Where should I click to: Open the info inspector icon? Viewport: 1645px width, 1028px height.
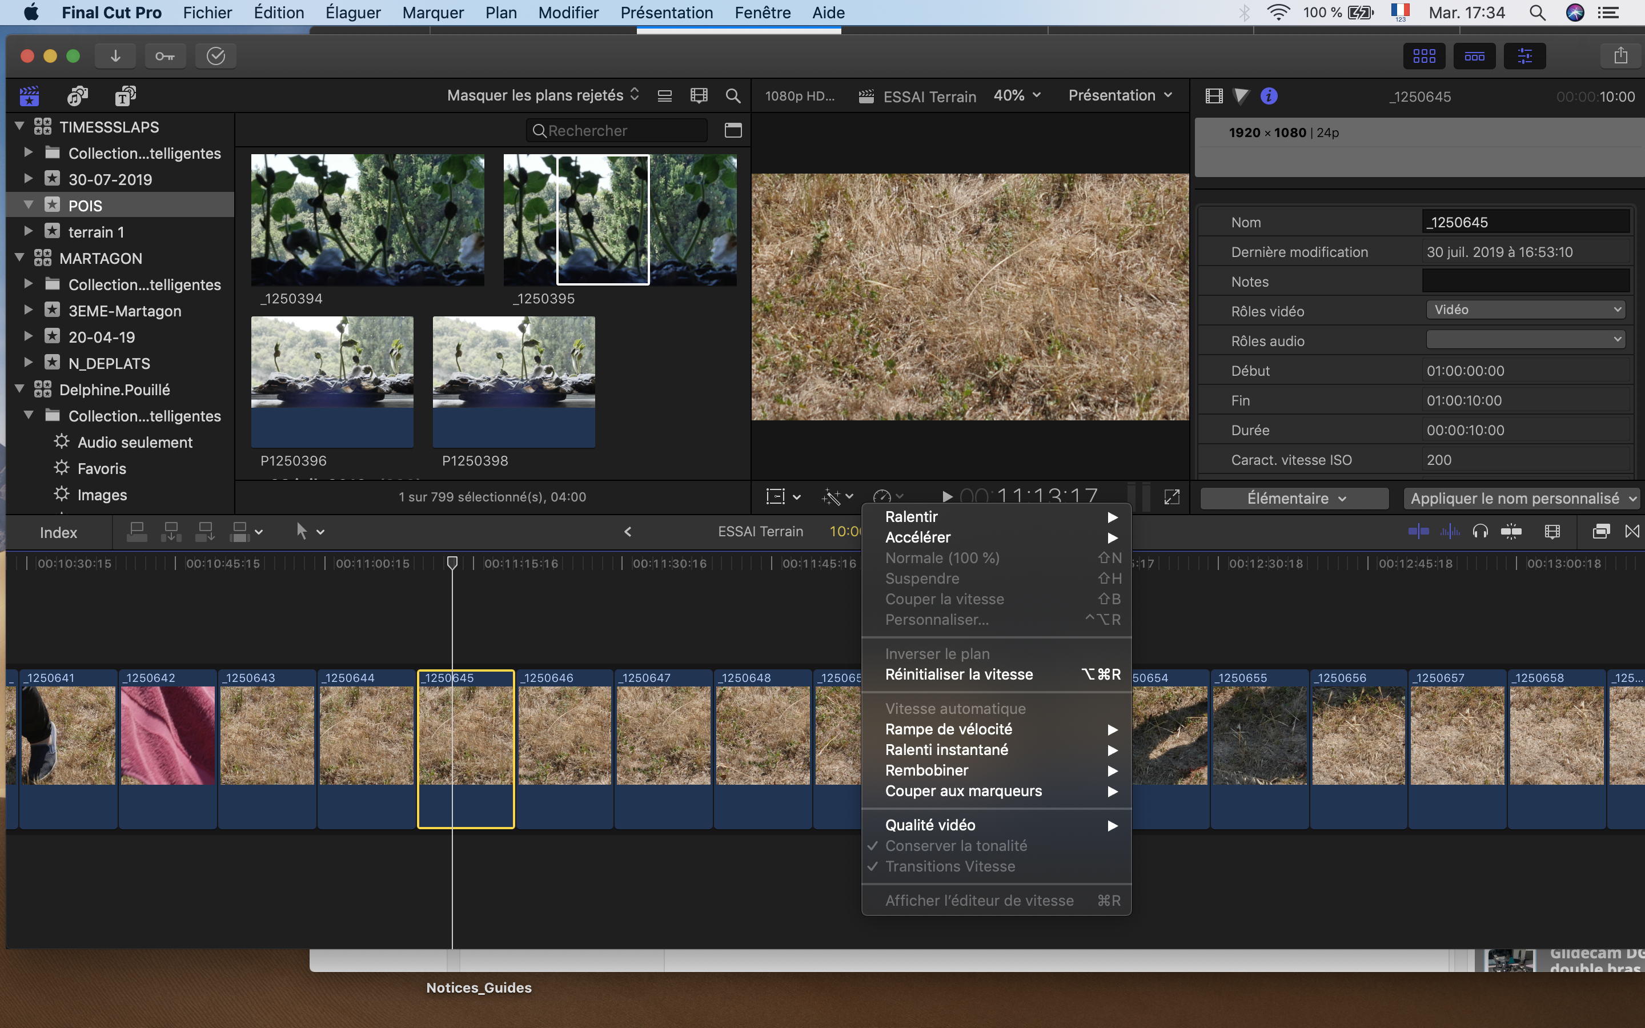click(1269, 96)
